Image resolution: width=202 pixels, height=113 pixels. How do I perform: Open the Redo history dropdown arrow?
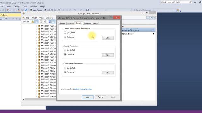(83, 10)
